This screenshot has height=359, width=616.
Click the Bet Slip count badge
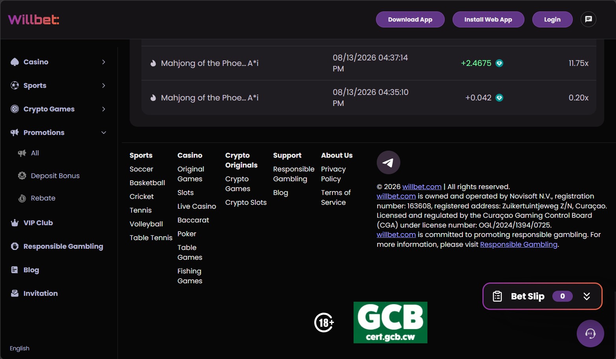(x=563, y=296)
